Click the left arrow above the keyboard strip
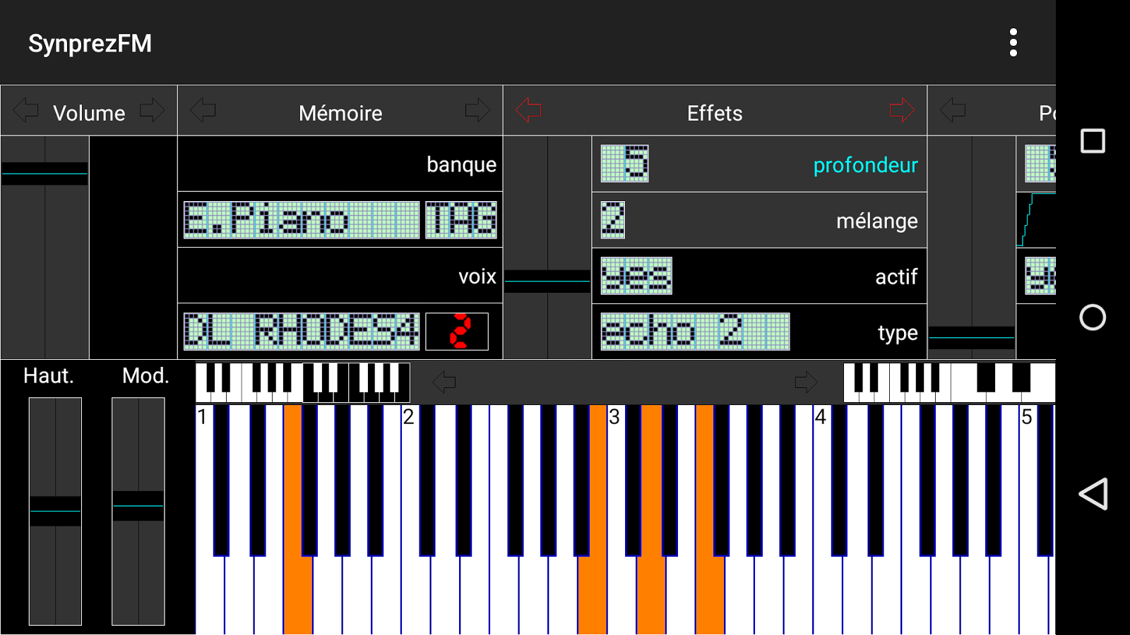Image resolution: width=1130 pixels, height=635 pixels. tap(444, 382)
